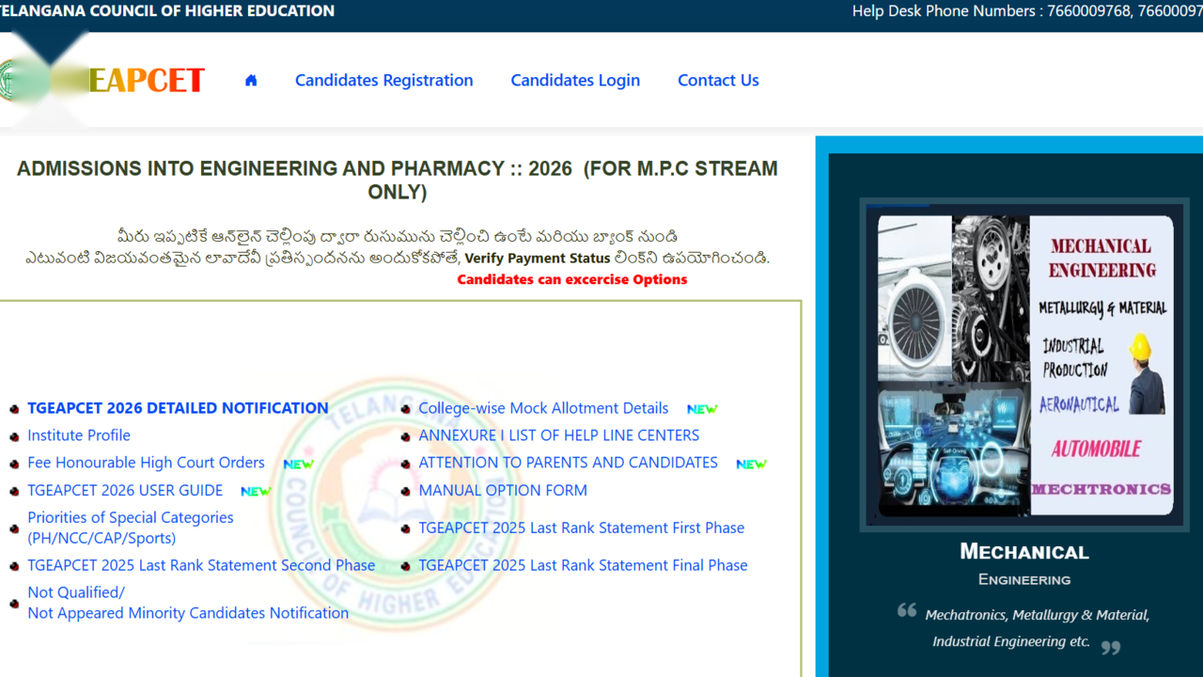The width and height of the screenshot is (1203, 677).
Task: Click the EAPCET site logo
Action: (102, 81)
